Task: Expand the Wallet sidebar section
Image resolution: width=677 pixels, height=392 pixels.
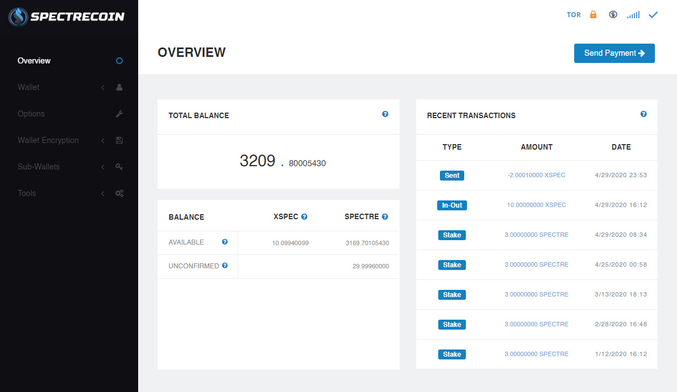Action: (x=103, y=87)
